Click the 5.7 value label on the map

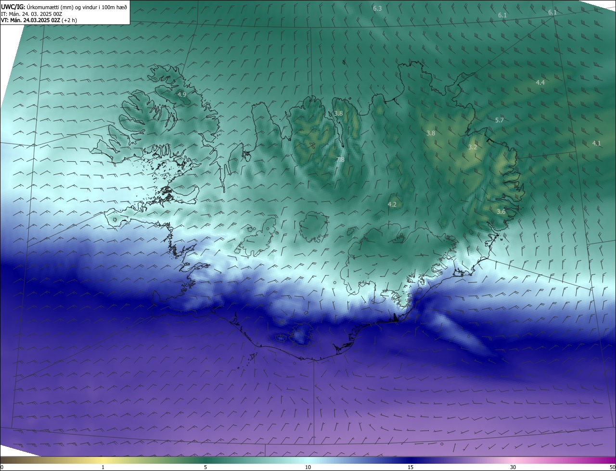click(500, 120)
